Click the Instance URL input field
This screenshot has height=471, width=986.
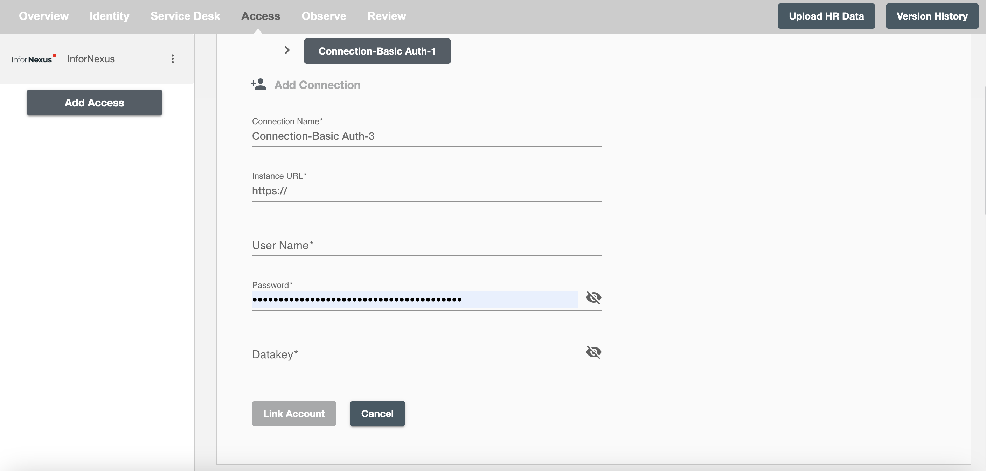coord(426,190)
